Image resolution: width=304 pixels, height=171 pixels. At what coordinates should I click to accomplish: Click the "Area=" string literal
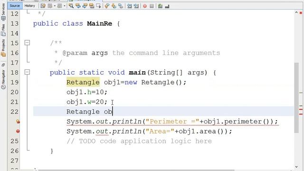pos(160,131)
